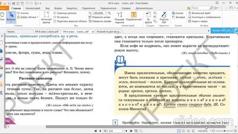Enable continuous page view mode
Screen dimensions: 238x134
coord(183,131)
